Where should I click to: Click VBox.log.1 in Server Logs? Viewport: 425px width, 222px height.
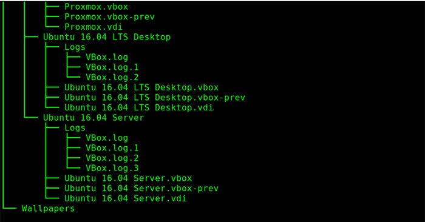pyautogui.click(x=112, y=148)
